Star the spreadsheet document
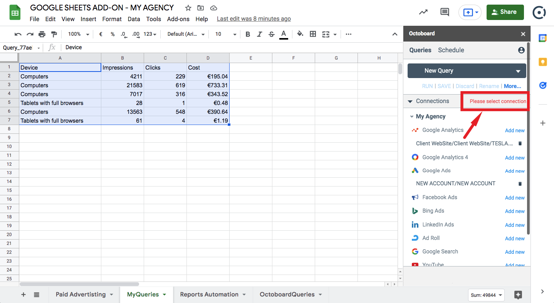The image size is (554, 303). coord(188,8)
